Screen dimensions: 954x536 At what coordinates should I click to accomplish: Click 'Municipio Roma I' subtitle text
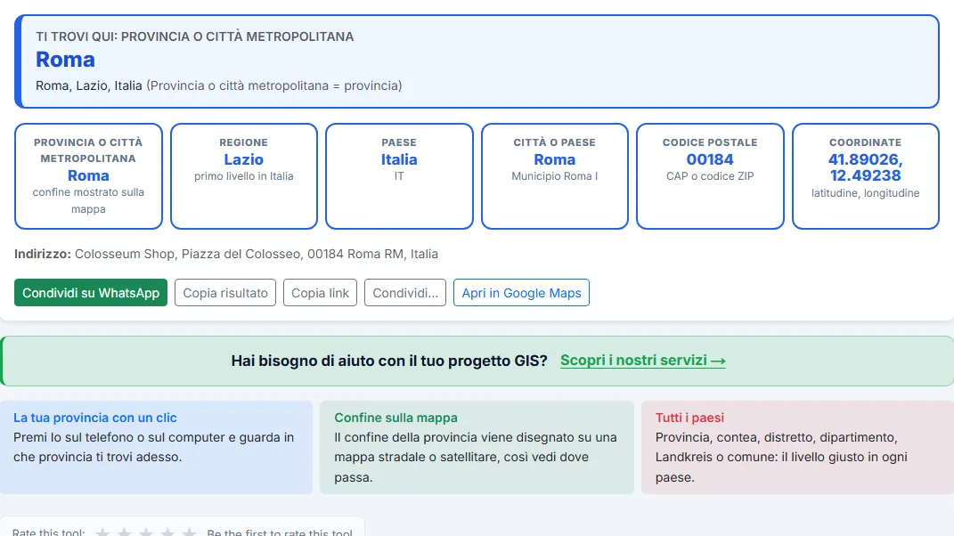click(x=555, y=175)
